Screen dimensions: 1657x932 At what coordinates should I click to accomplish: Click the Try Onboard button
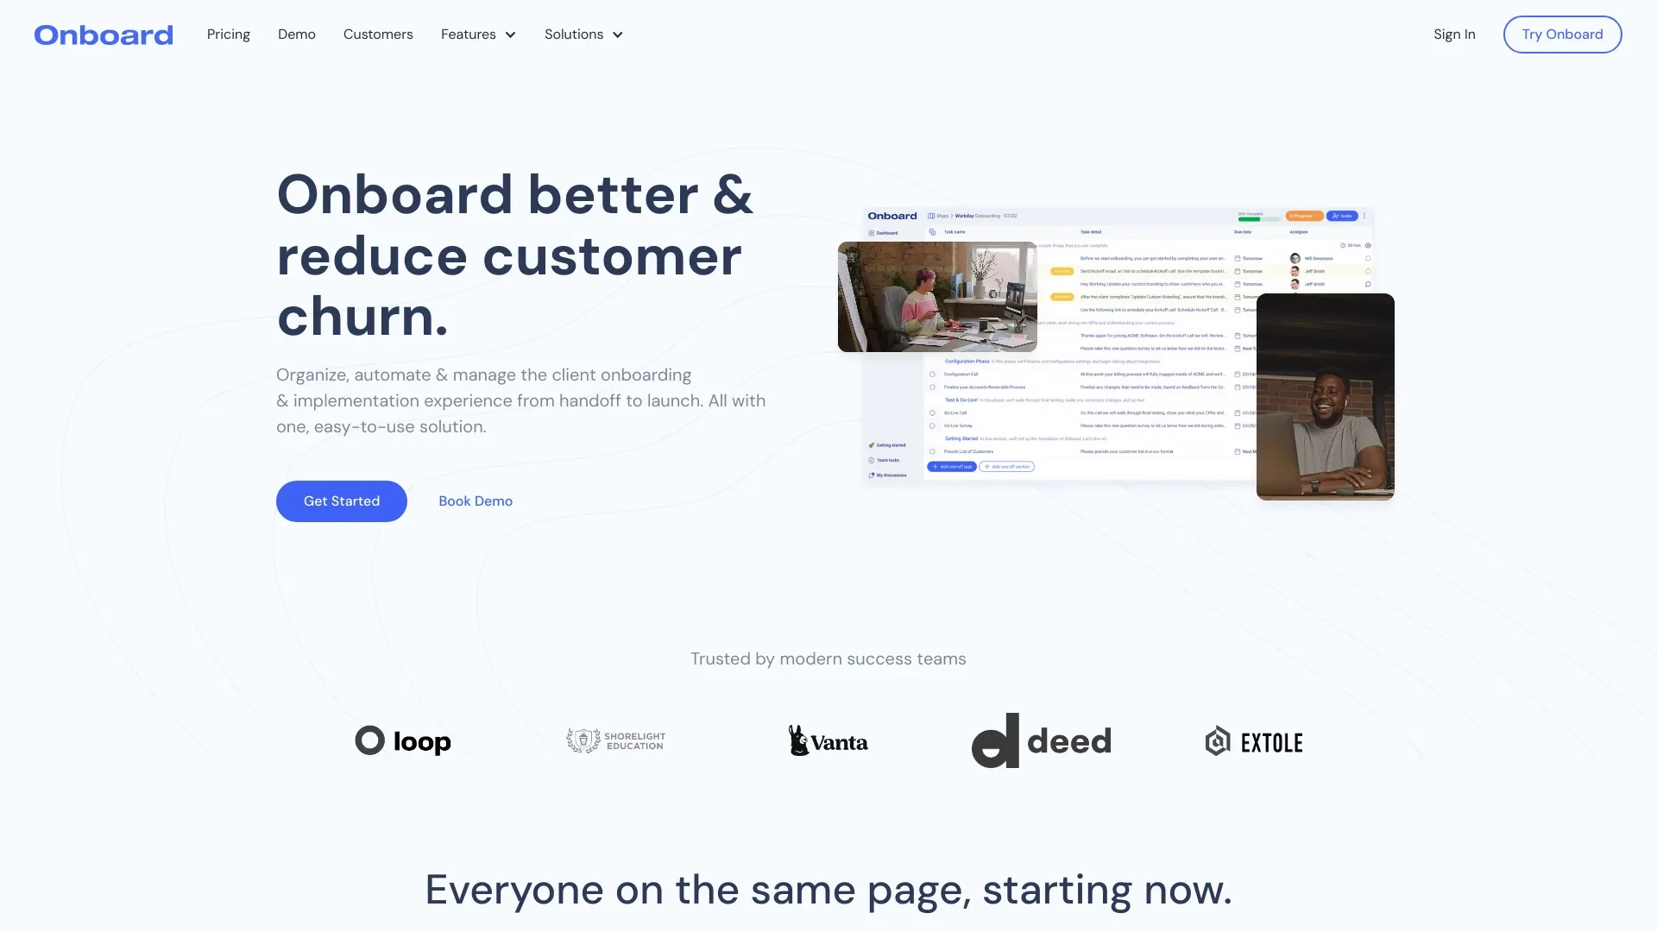(1563, 35)
